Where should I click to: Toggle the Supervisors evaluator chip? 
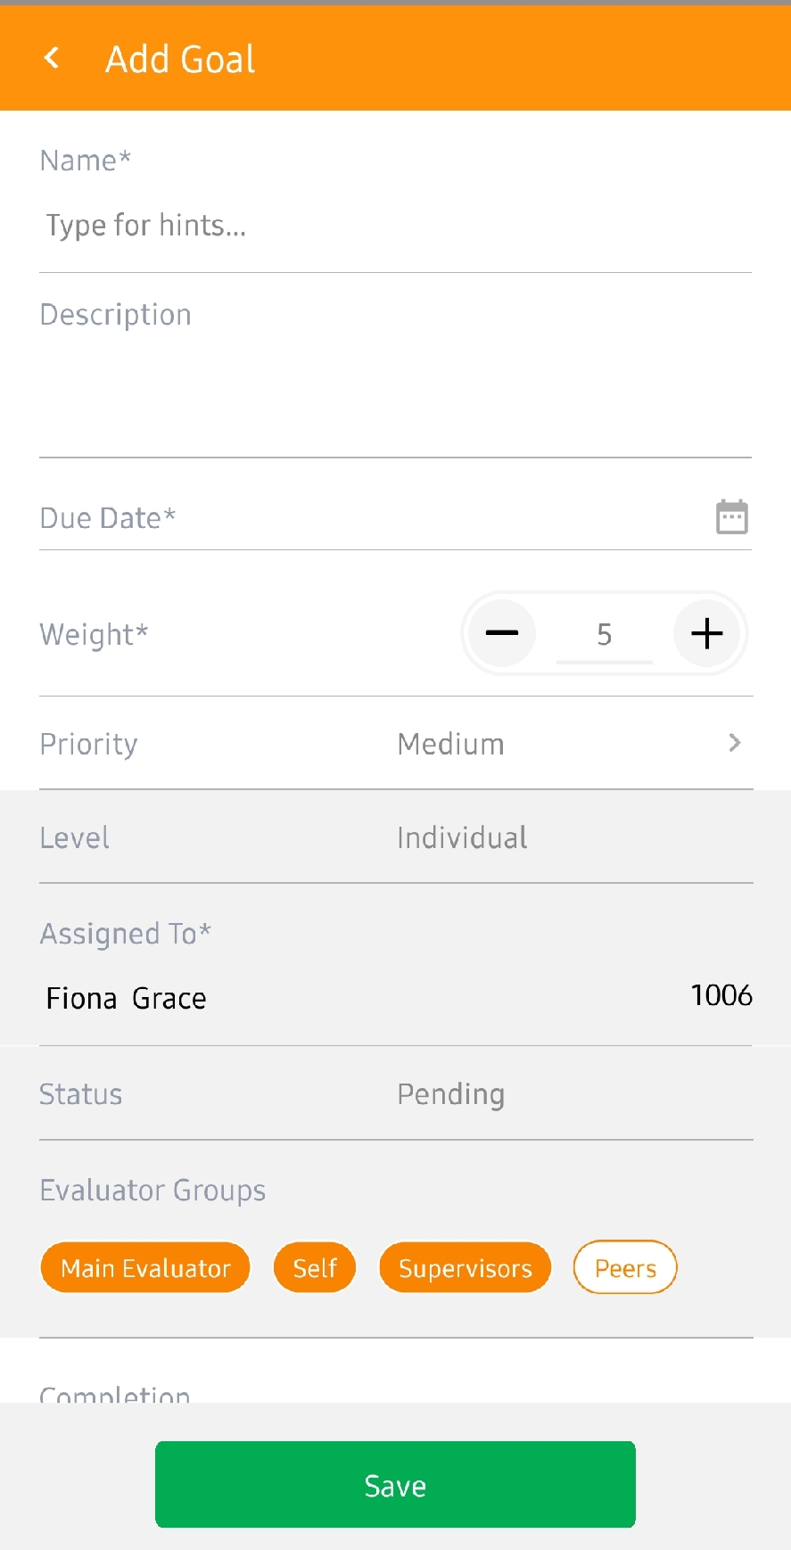coord(466,1267)
